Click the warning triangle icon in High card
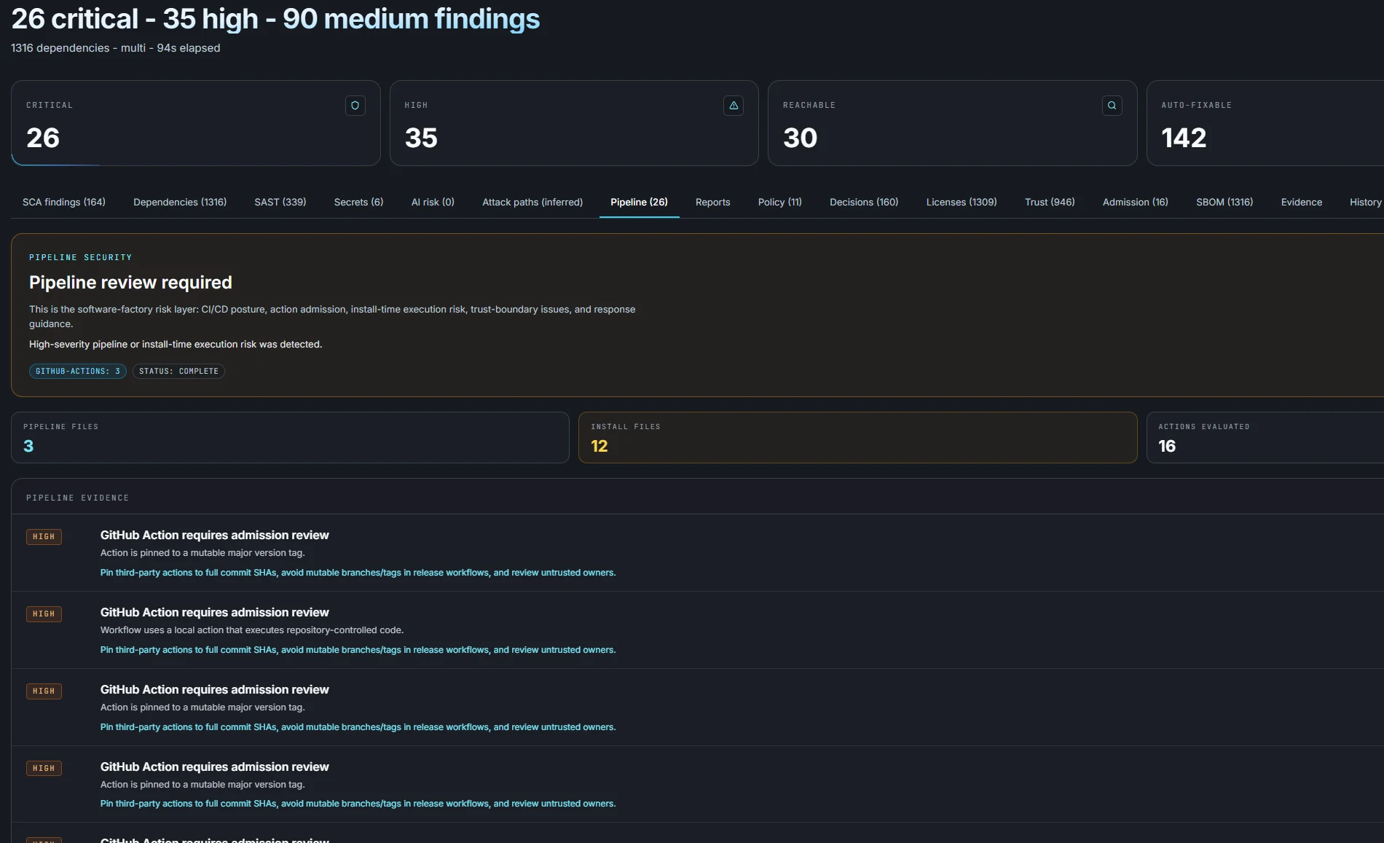This screenshot has height=843, width=1384. point(734,106)
